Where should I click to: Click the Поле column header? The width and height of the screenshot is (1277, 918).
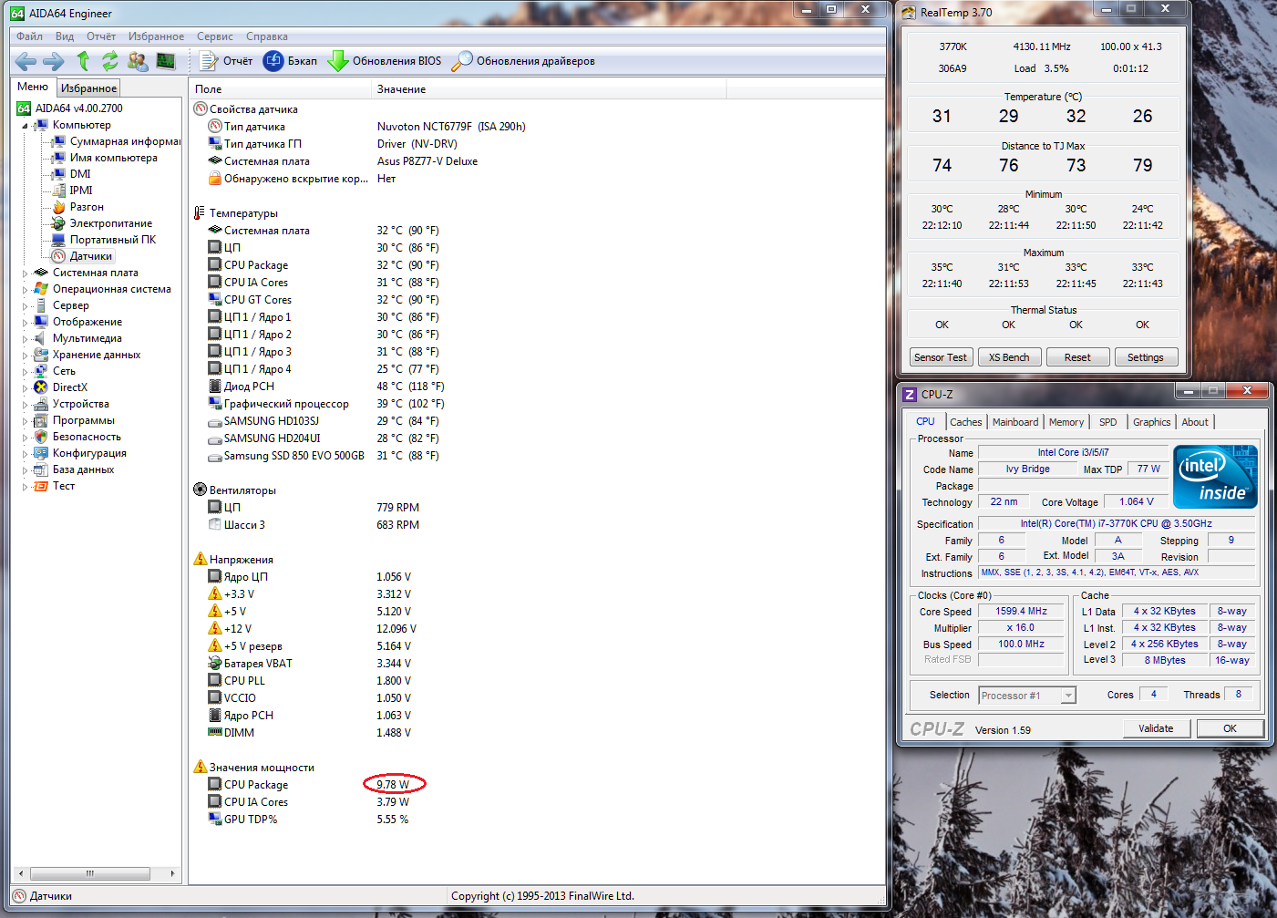tap(282, 89)
